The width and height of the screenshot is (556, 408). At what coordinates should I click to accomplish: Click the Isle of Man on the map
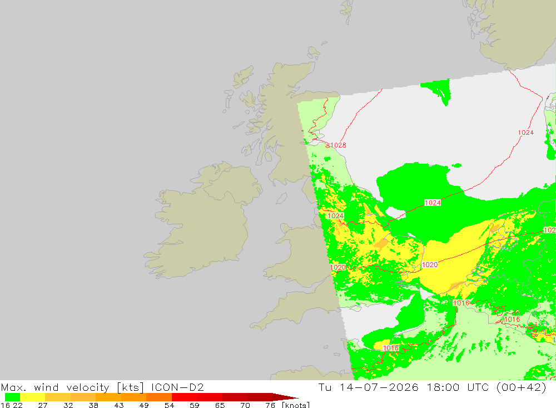coord(281,198)
